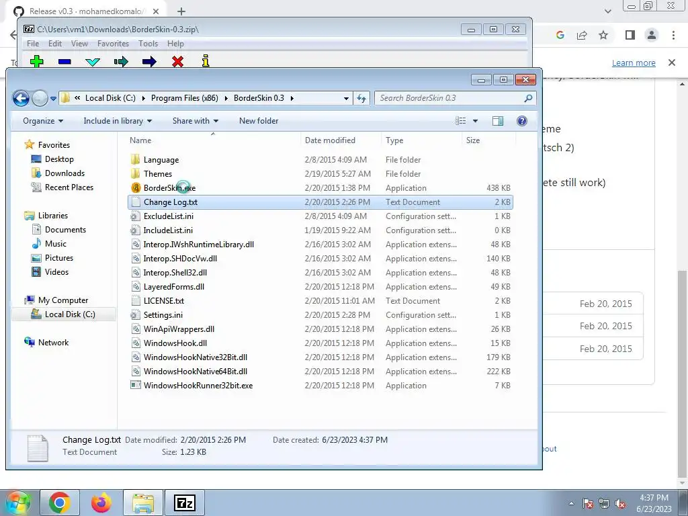
Task: Click the 7-Zip Delete red X icon
Action: click(177, 61)
